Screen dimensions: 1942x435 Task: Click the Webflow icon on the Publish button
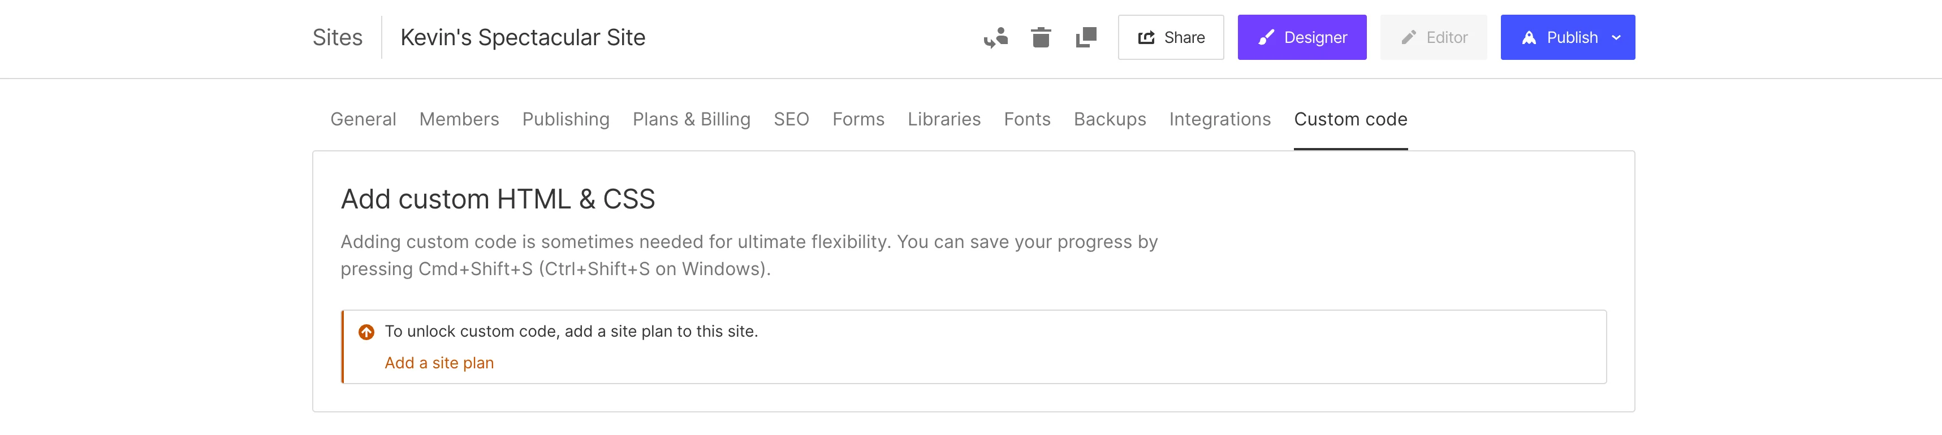click(1528, 36)
